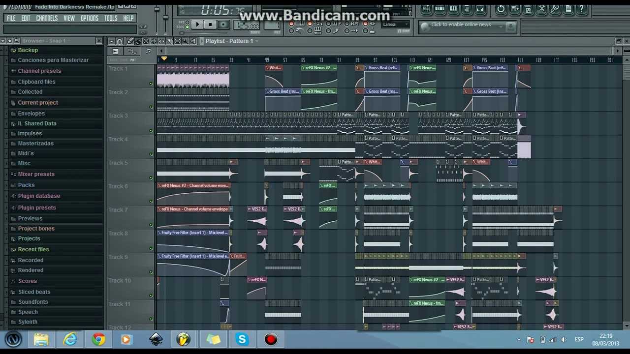This screenshot has height=354, width=630.
Task: Click the question mark help icon
Action: (x=582, y=9)
